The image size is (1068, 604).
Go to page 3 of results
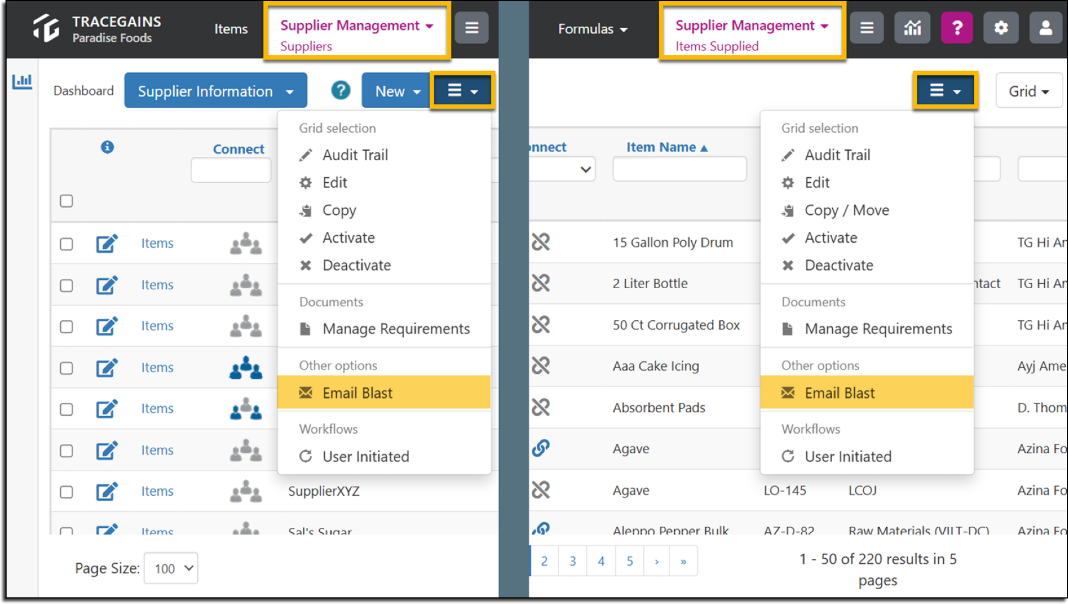(x=573, y=561)
